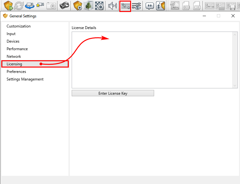Click the tree in cube icon

(88, 6)
